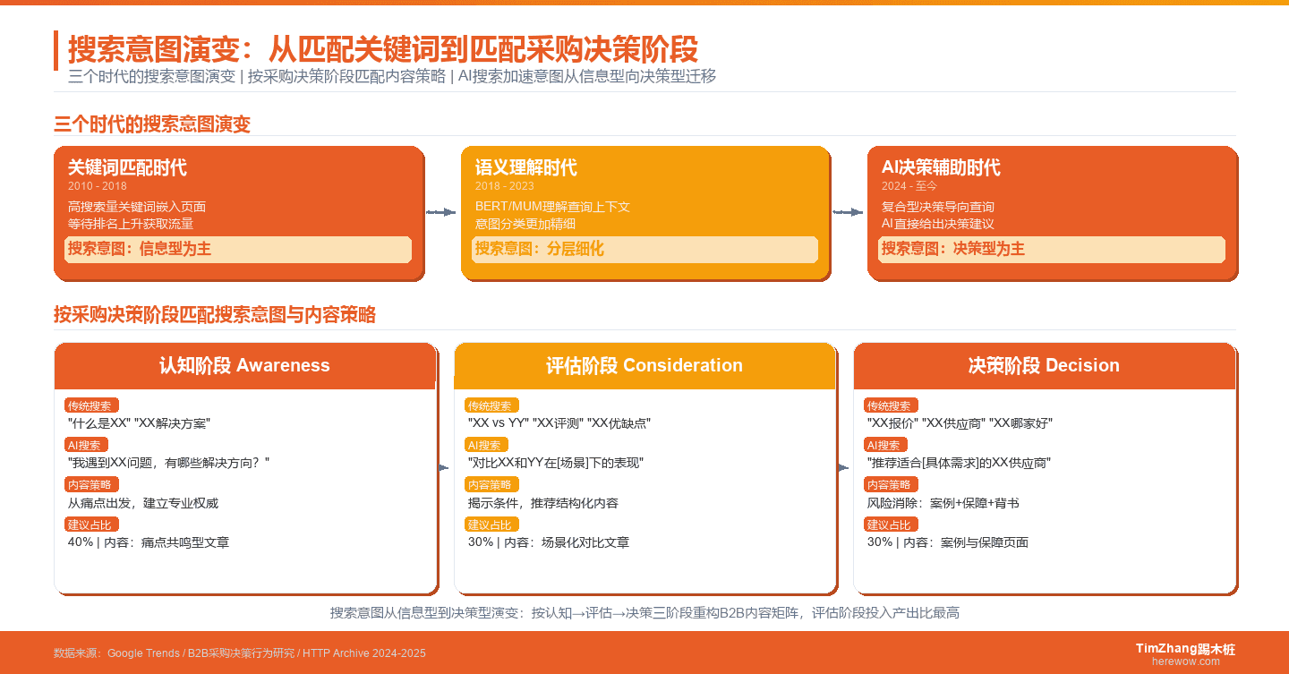Click the 搜索意图：信息型为主 highlight bar
Image resolution: width=1289 pixels, height=674 pixels.
pyautogui.click(x=237, y=250)
